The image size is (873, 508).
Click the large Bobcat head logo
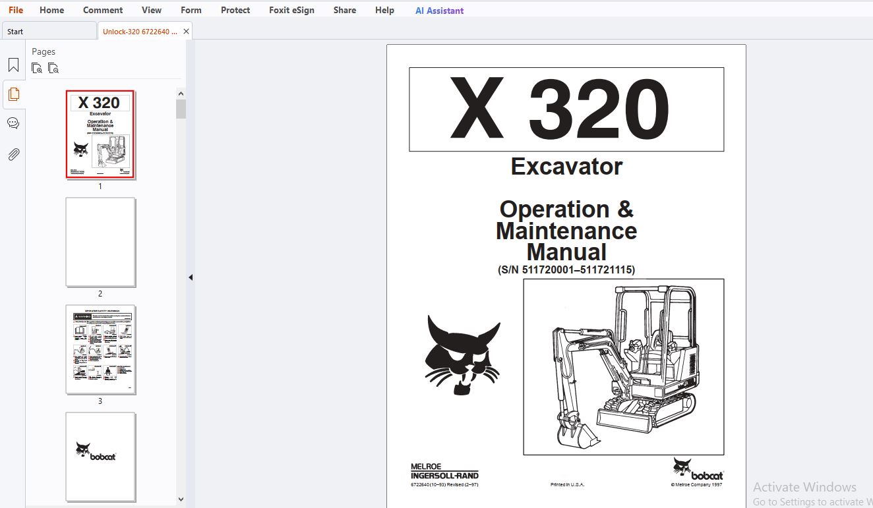[464, 354]
